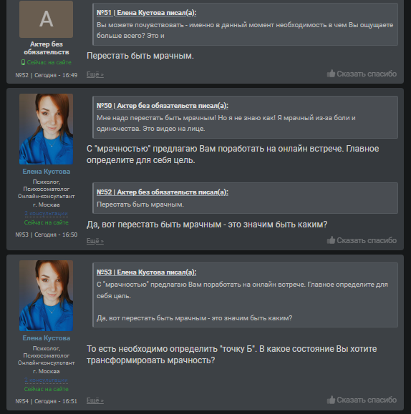Open Елена Кустова profile name in post №53

(x=47, y=172)
